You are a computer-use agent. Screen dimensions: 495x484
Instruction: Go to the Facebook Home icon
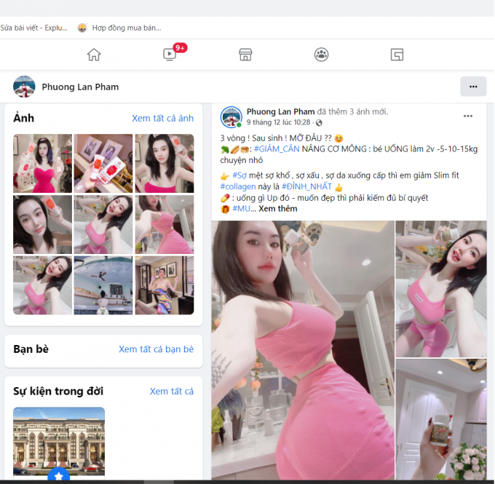pyautogui.click(x=94, y=55)
